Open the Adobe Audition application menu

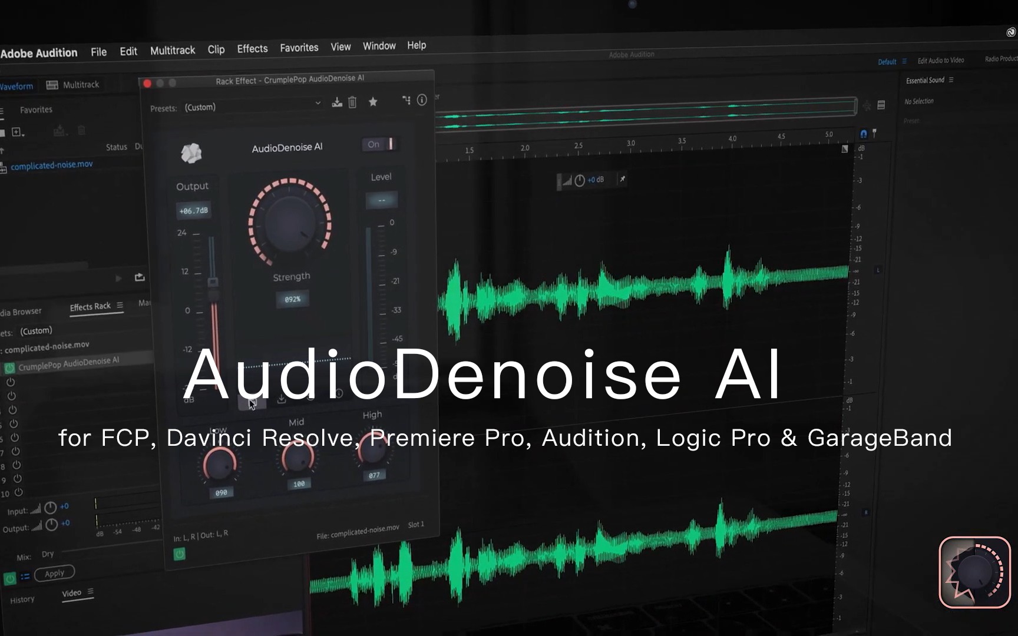click(x=39, y=53)
